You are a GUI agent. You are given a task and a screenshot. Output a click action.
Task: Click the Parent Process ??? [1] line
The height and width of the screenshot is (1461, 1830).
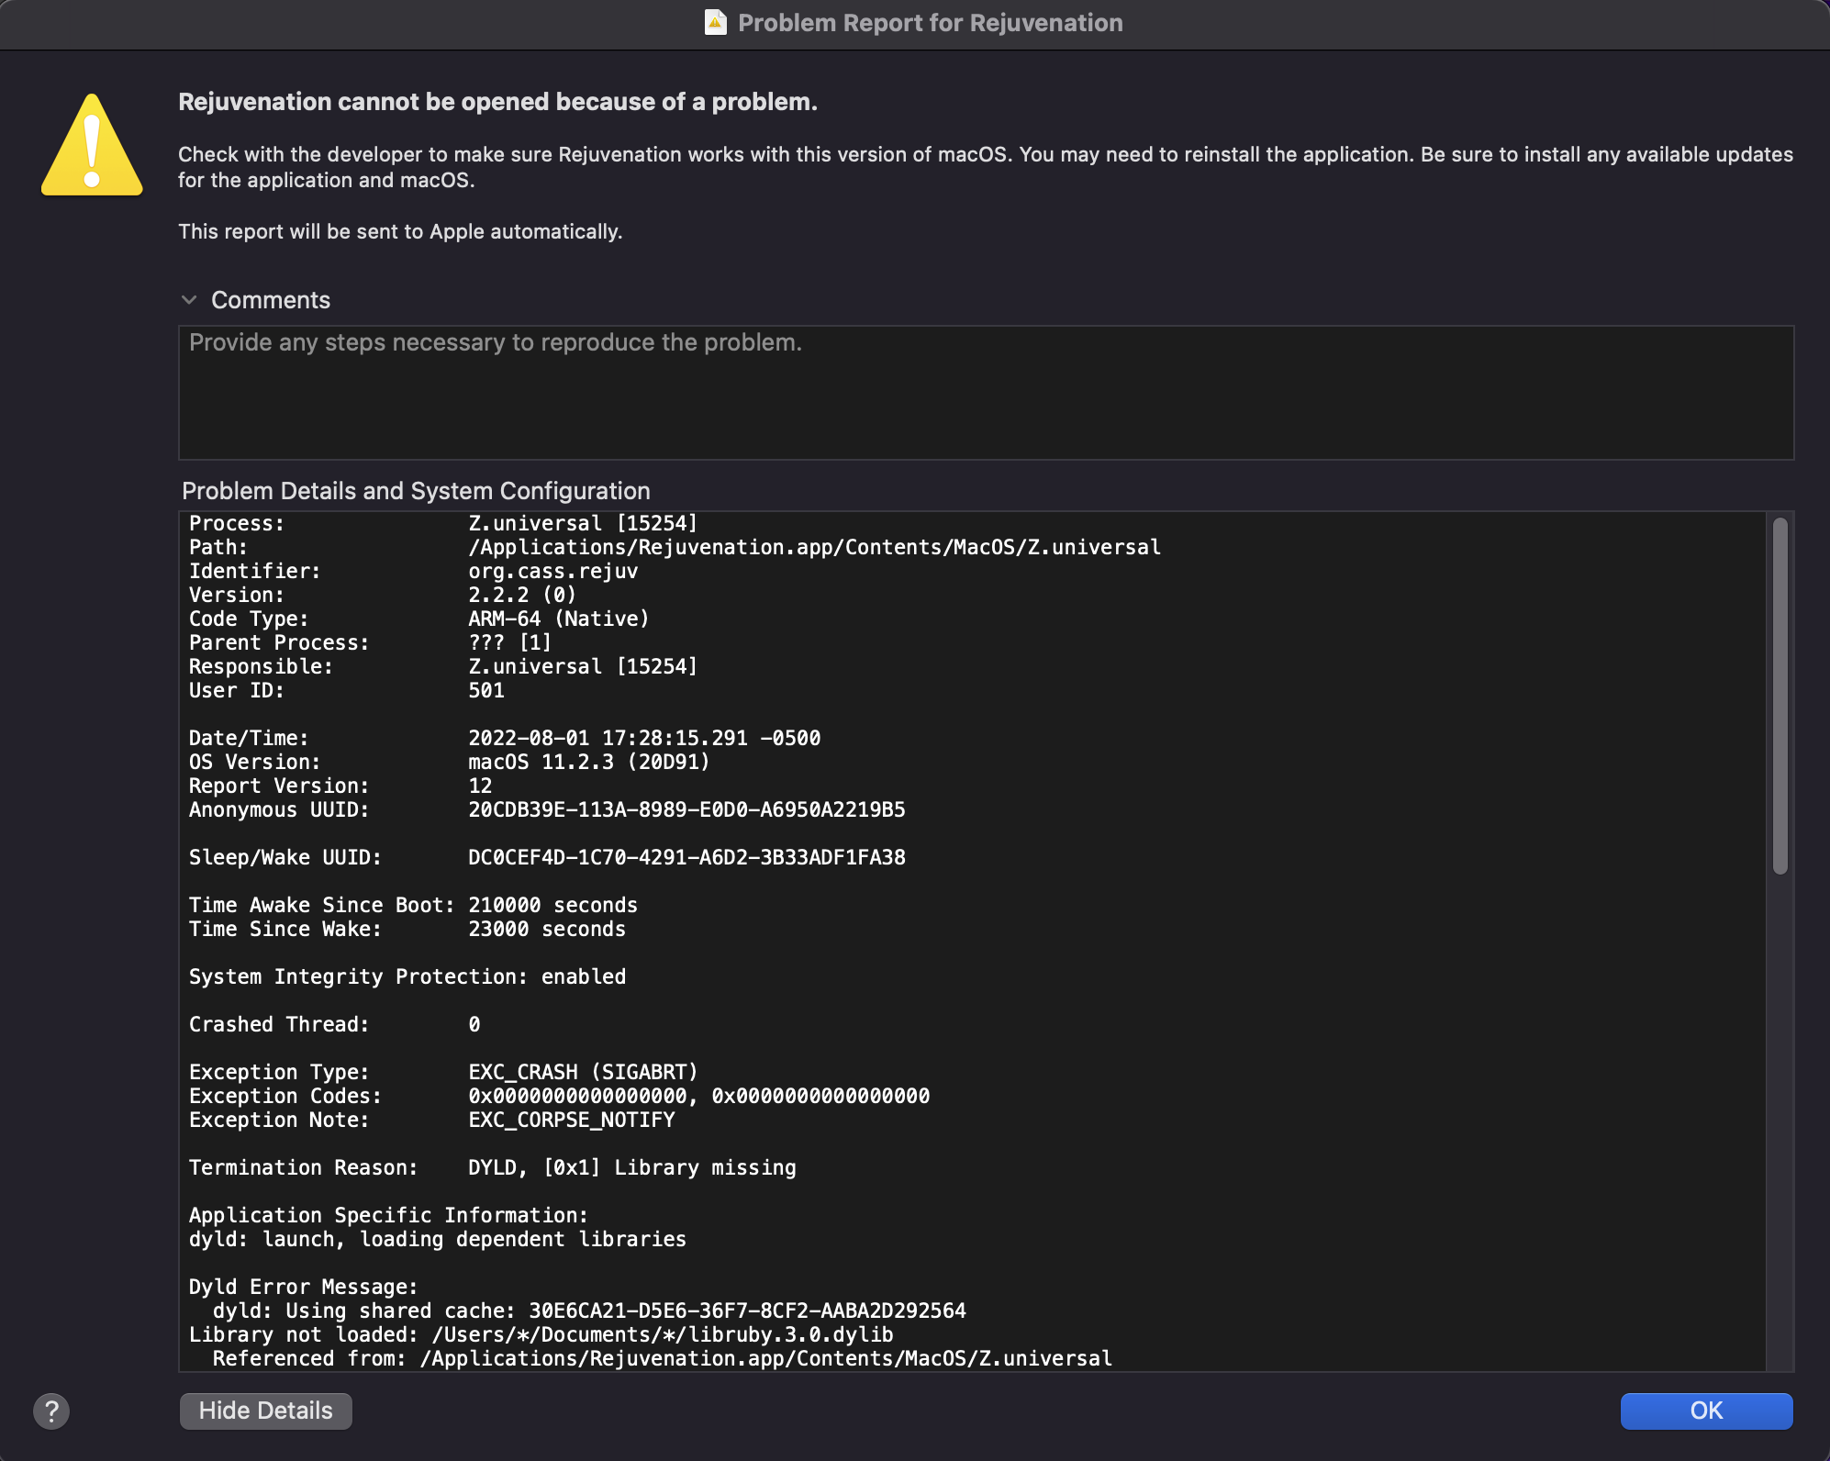pos(371,642)
